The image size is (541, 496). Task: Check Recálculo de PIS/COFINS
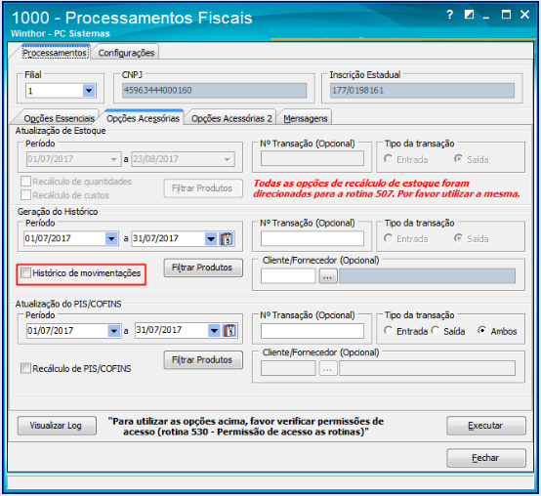coord(25,368)
